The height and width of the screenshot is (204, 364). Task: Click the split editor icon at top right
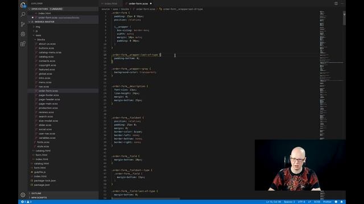(x=336, y=3)
